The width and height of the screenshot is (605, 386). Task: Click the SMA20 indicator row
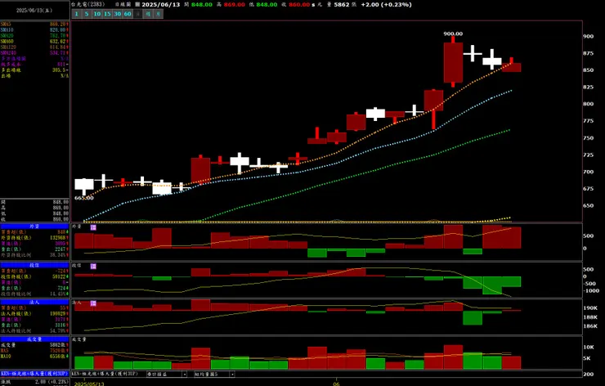[34, 35]
